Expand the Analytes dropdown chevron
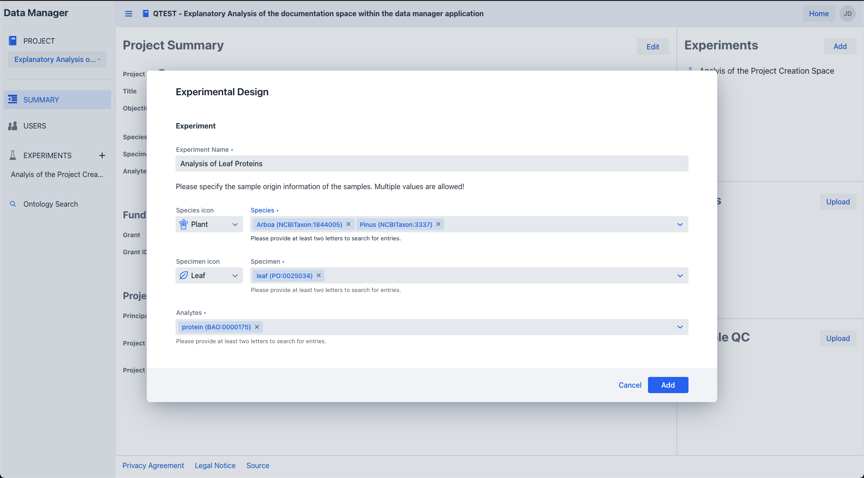Screen dimensions: 864x478 click(680, 327)
